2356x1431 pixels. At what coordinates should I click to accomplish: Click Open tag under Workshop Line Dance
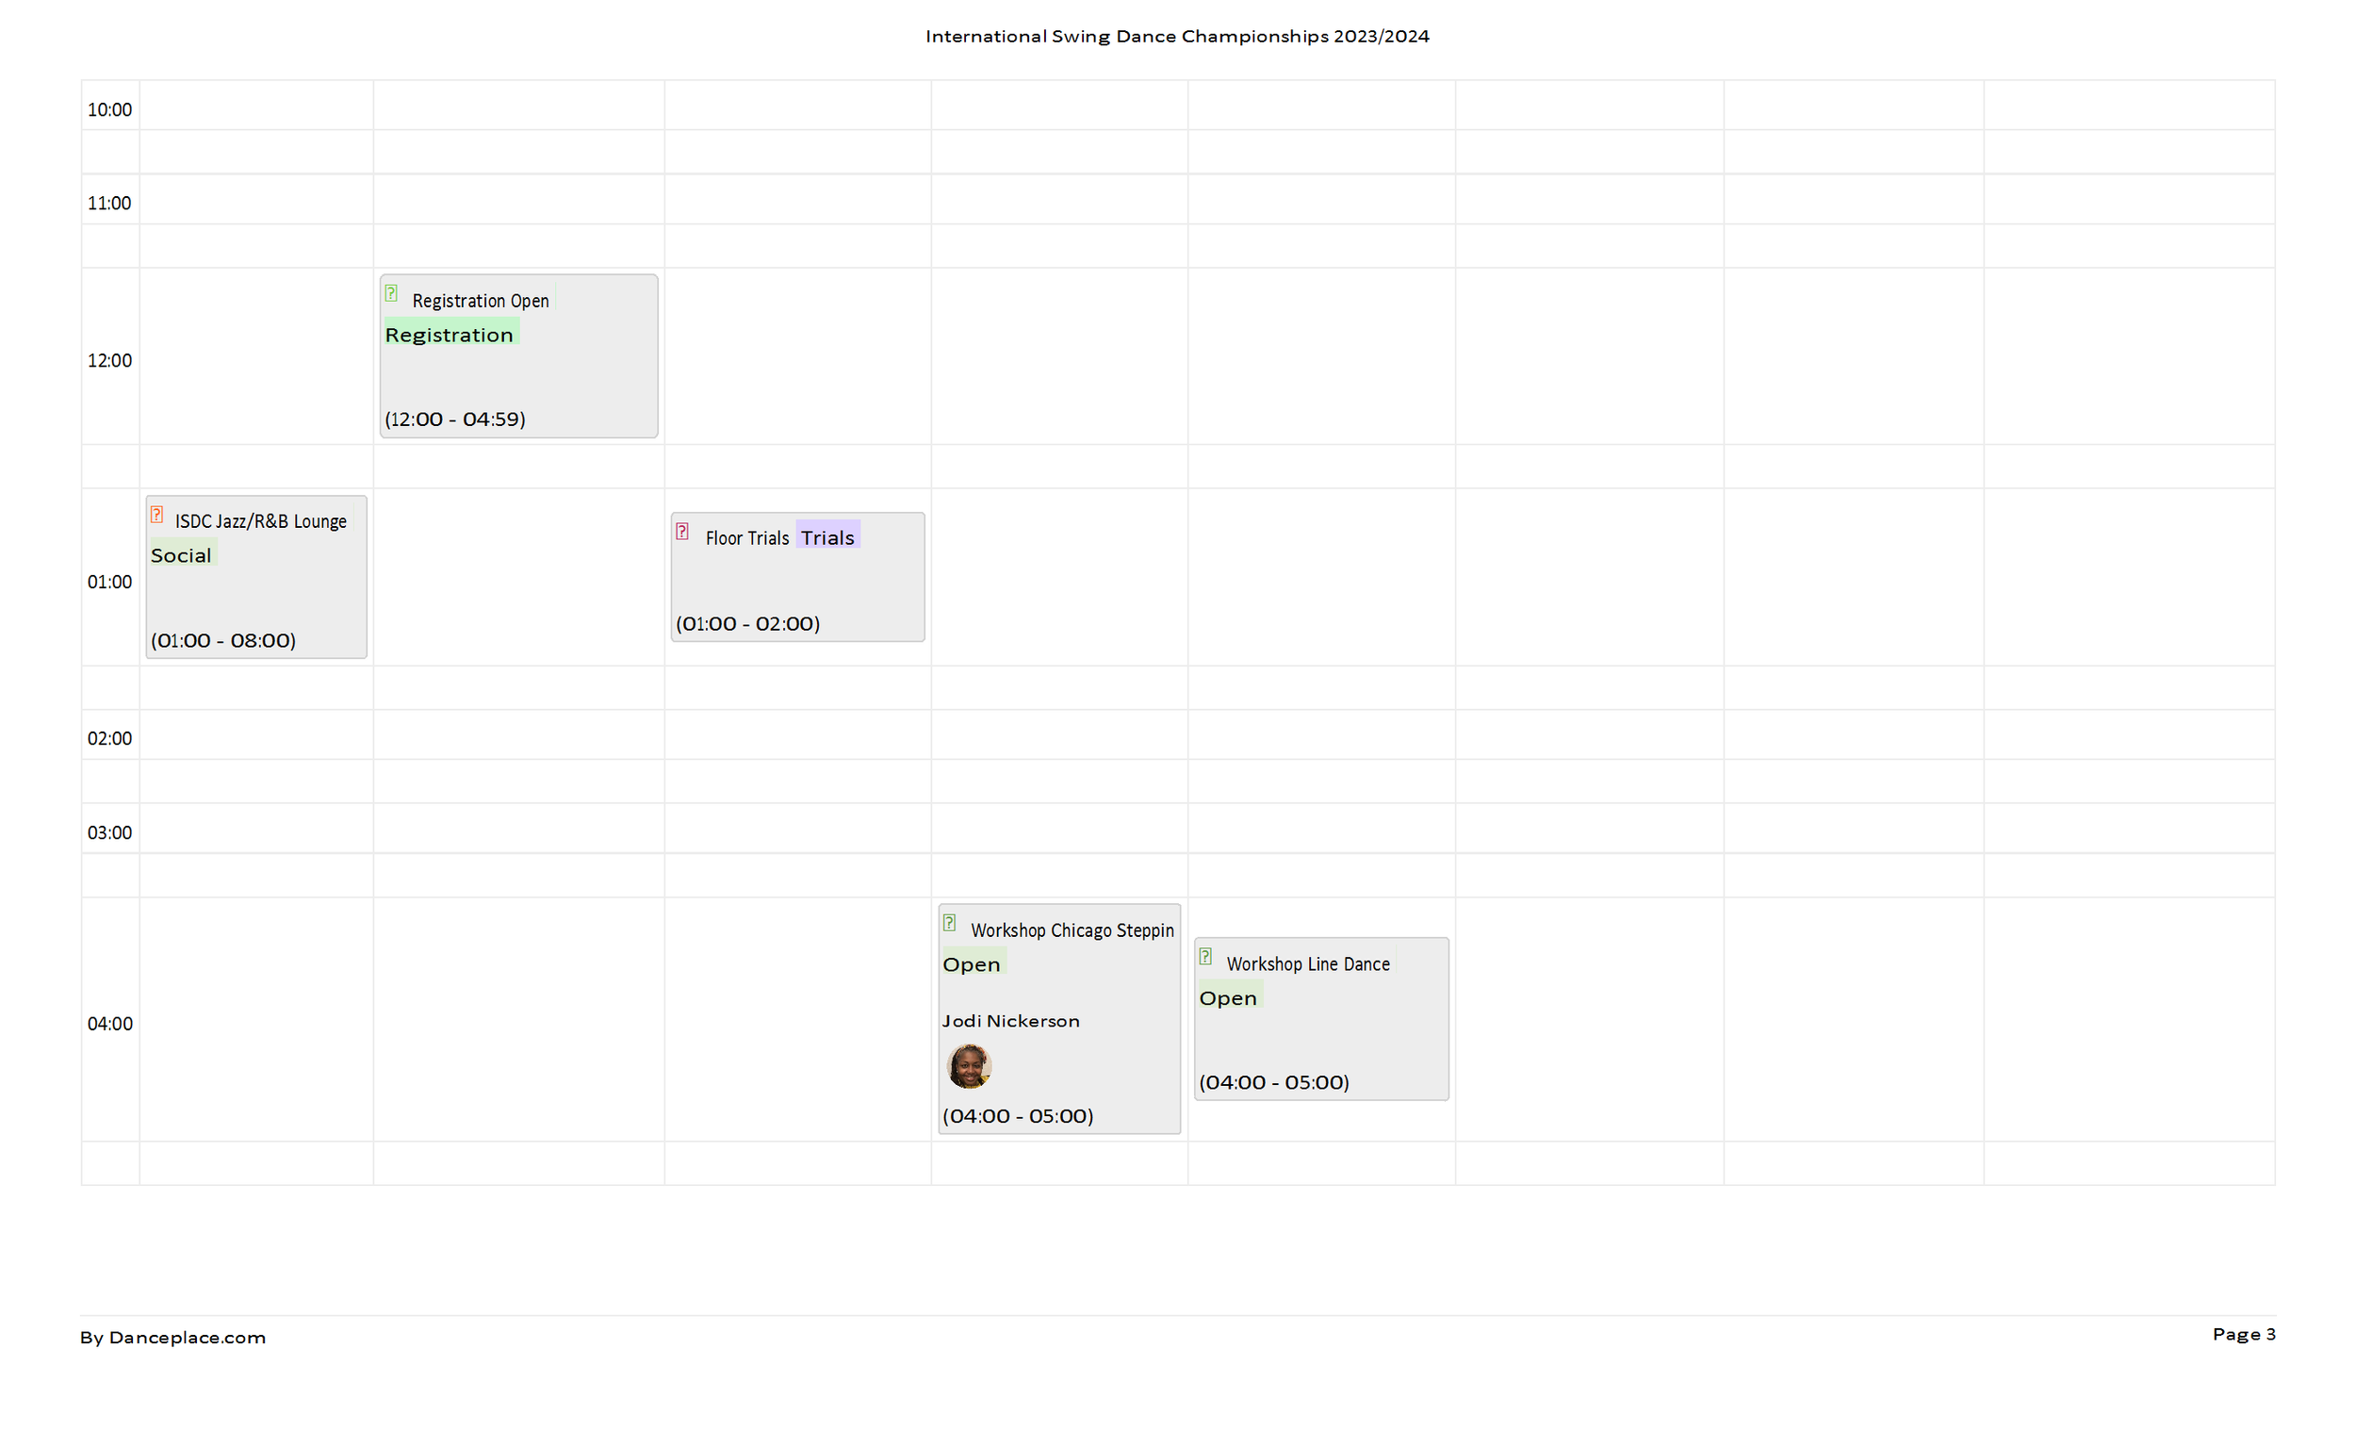click(x=1228, y=997)
